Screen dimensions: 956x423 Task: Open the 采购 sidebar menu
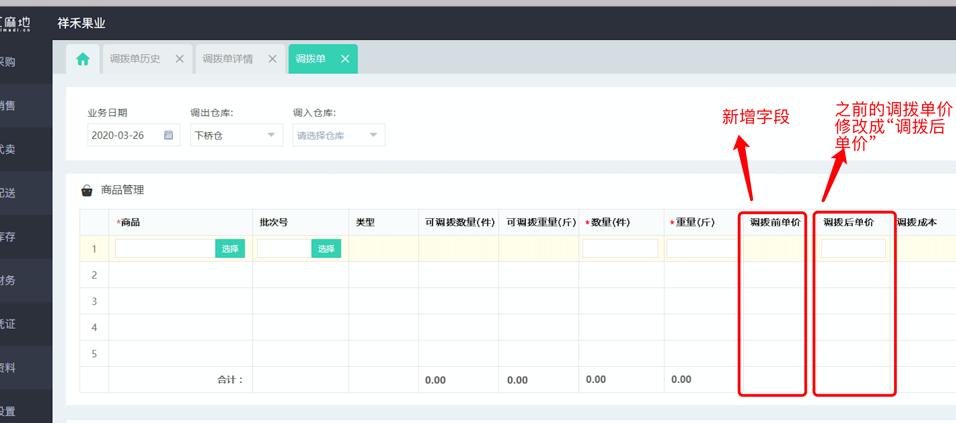tap(26, 62)
